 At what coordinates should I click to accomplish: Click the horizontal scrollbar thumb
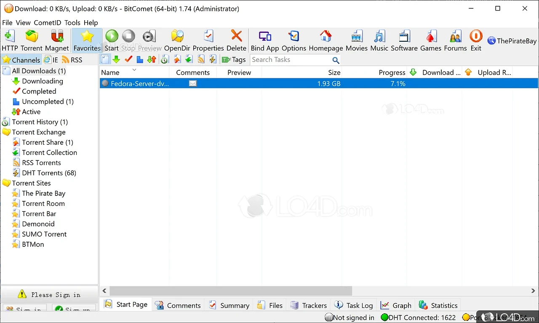tap(231, 291)
